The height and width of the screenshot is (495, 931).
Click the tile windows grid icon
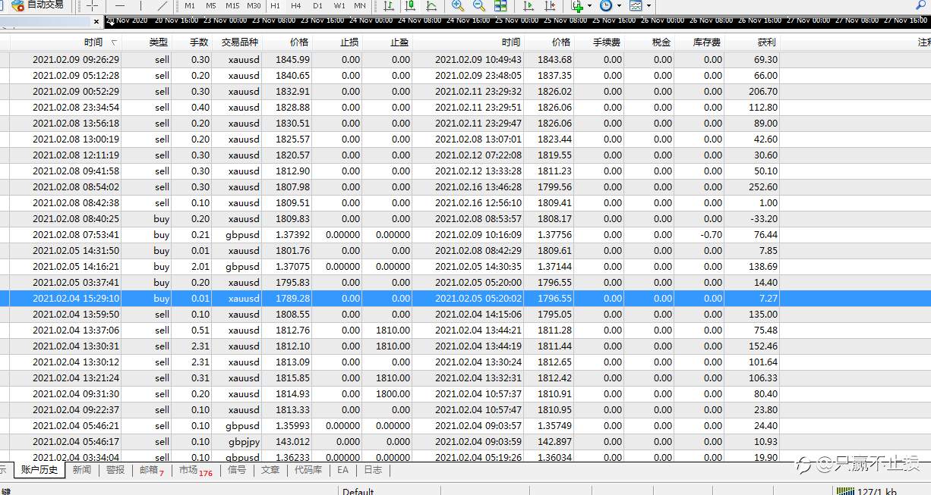(x=500, y=5)
